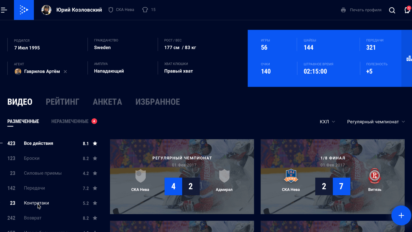The height and width of the screenshot is (232, 412).
Task: Toggle favorite star for Все действия
Action: (95, 143)
